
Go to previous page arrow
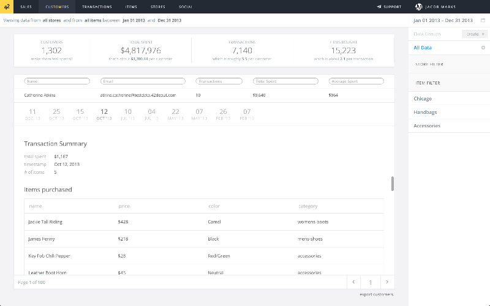point(353,282)
